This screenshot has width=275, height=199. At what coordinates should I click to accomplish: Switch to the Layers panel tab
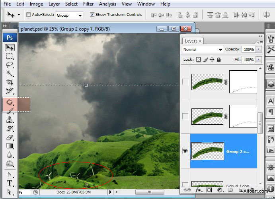coord(191,41)
